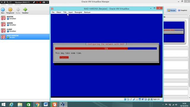Click the recorder magnifier zoom icon

click(7, 2)
